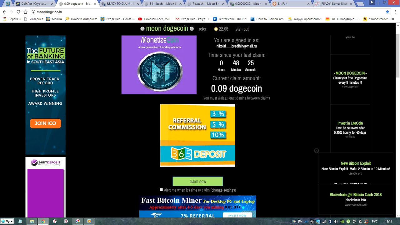Open the Панель - MinerGate bookmark
This screenshot has height=225, width=400.
[267, 19]
